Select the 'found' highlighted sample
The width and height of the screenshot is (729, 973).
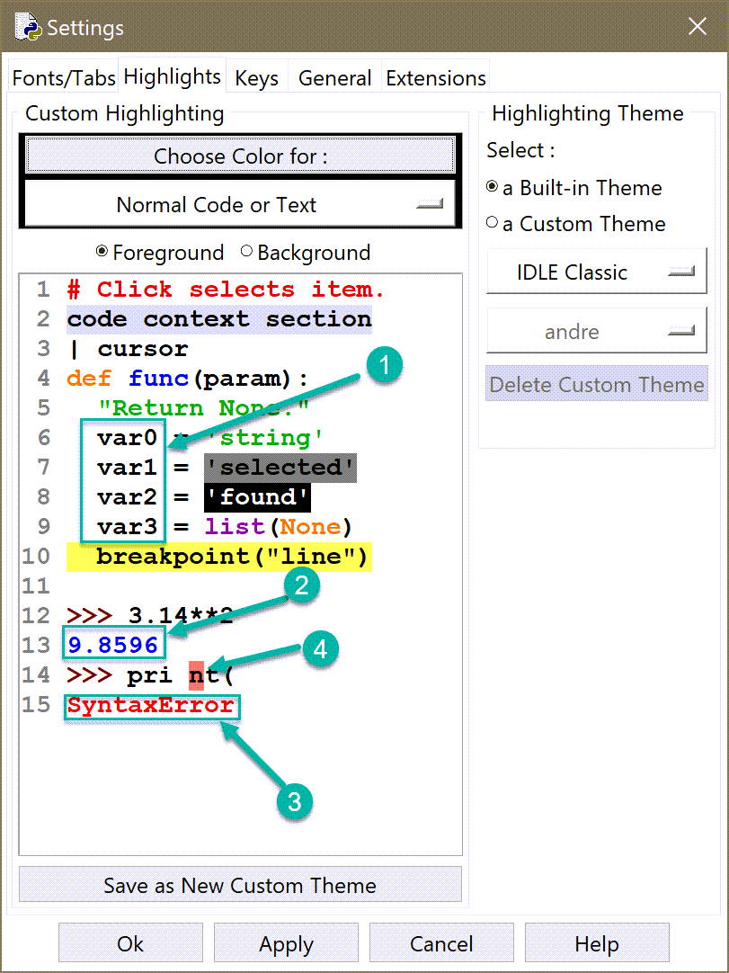(x=257, y=497)
